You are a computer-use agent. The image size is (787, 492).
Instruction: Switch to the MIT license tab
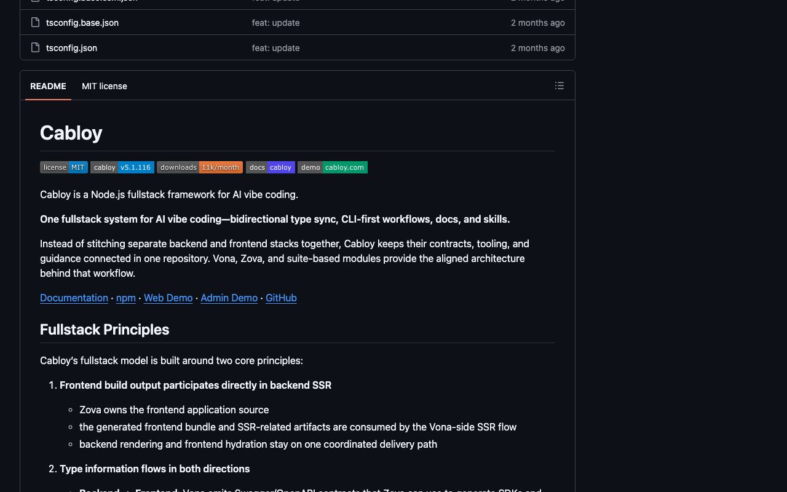click(x=105, y=86)
